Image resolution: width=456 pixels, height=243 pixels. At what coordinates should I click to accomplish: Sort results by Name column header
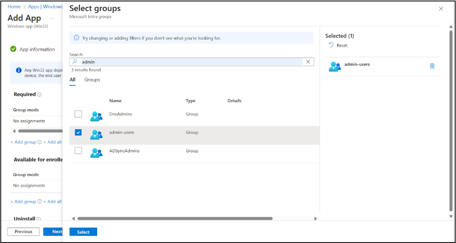coord(116,101)
